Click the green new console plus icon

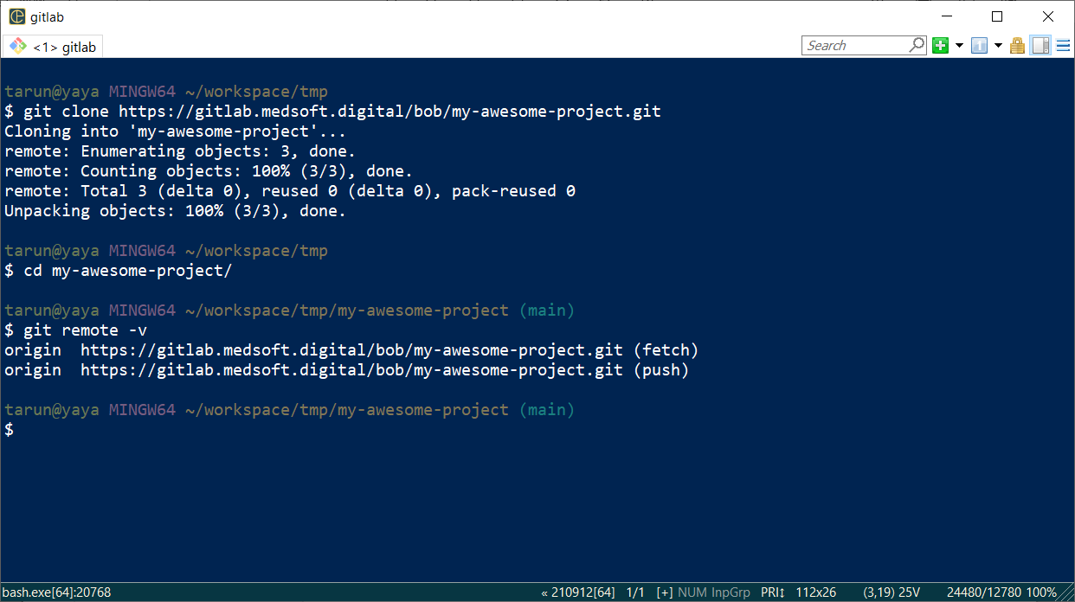click(941, 46)
